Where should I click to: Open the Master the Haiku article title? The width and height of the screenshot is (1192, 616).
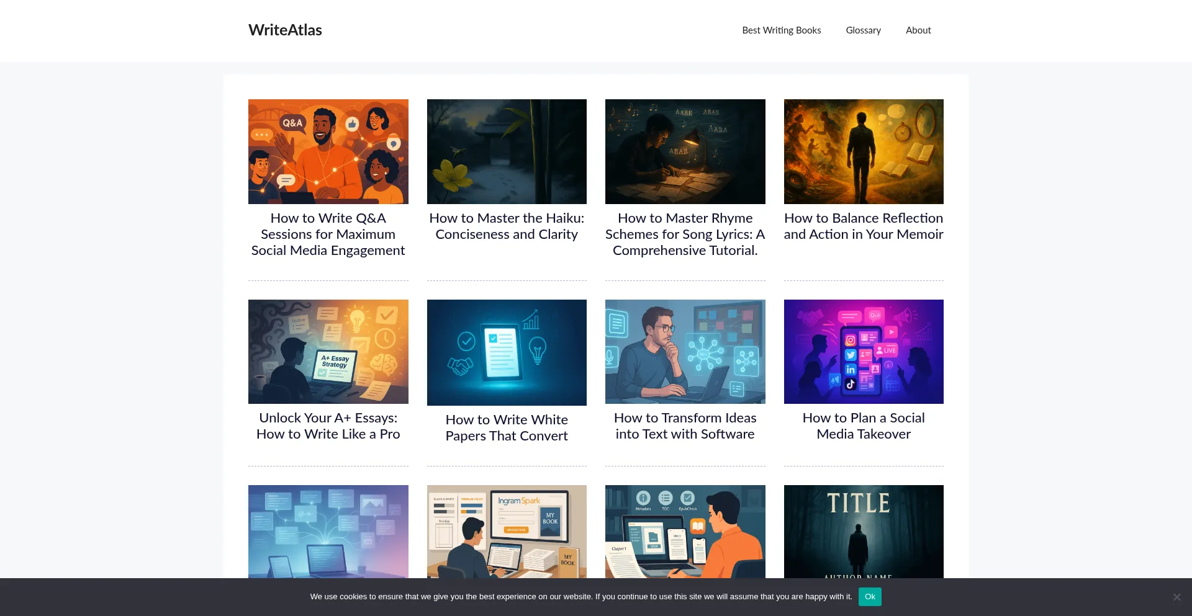[507, 226]
